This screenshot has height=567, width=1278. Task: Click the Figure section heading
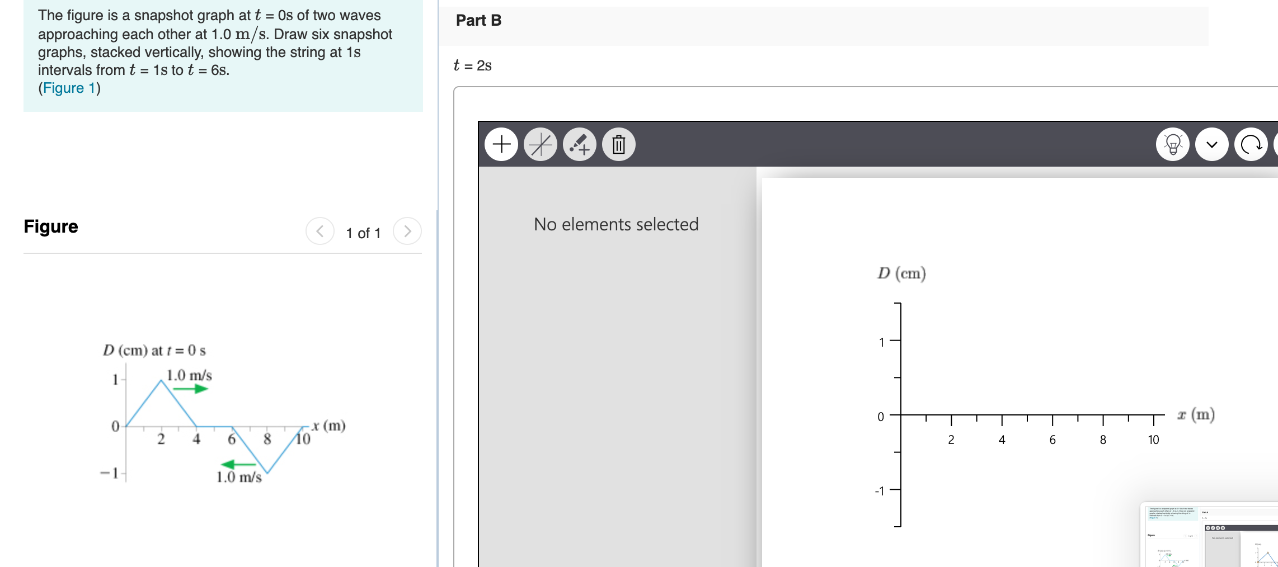pos(50,226)
